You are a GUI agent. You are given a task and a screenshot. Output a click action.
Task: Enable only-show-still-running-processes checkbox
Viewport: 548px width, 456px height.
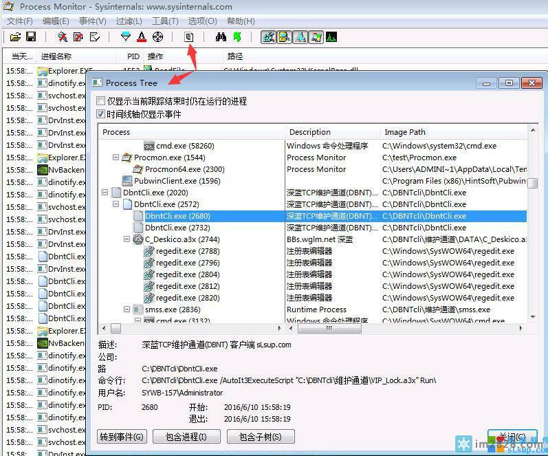(102, 101)
